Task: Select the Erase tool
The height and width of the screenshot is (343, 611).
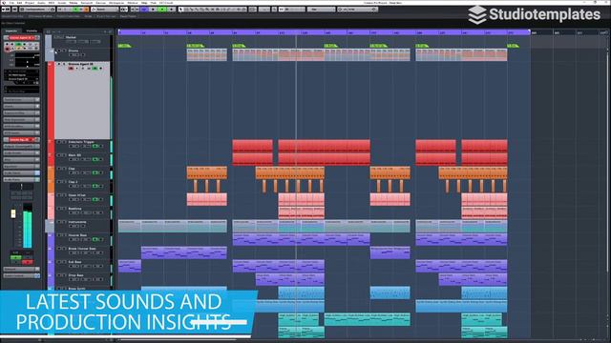Action: coord(202,10)
